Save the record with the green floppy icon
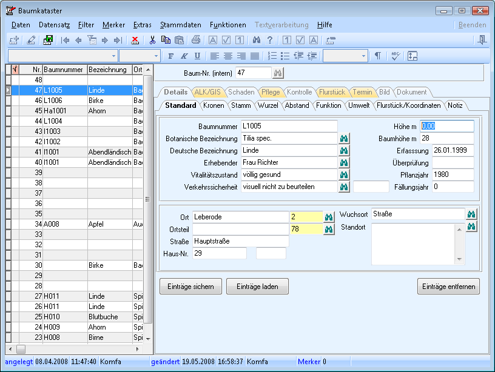 pyautogui.click(x=48, y=40)
